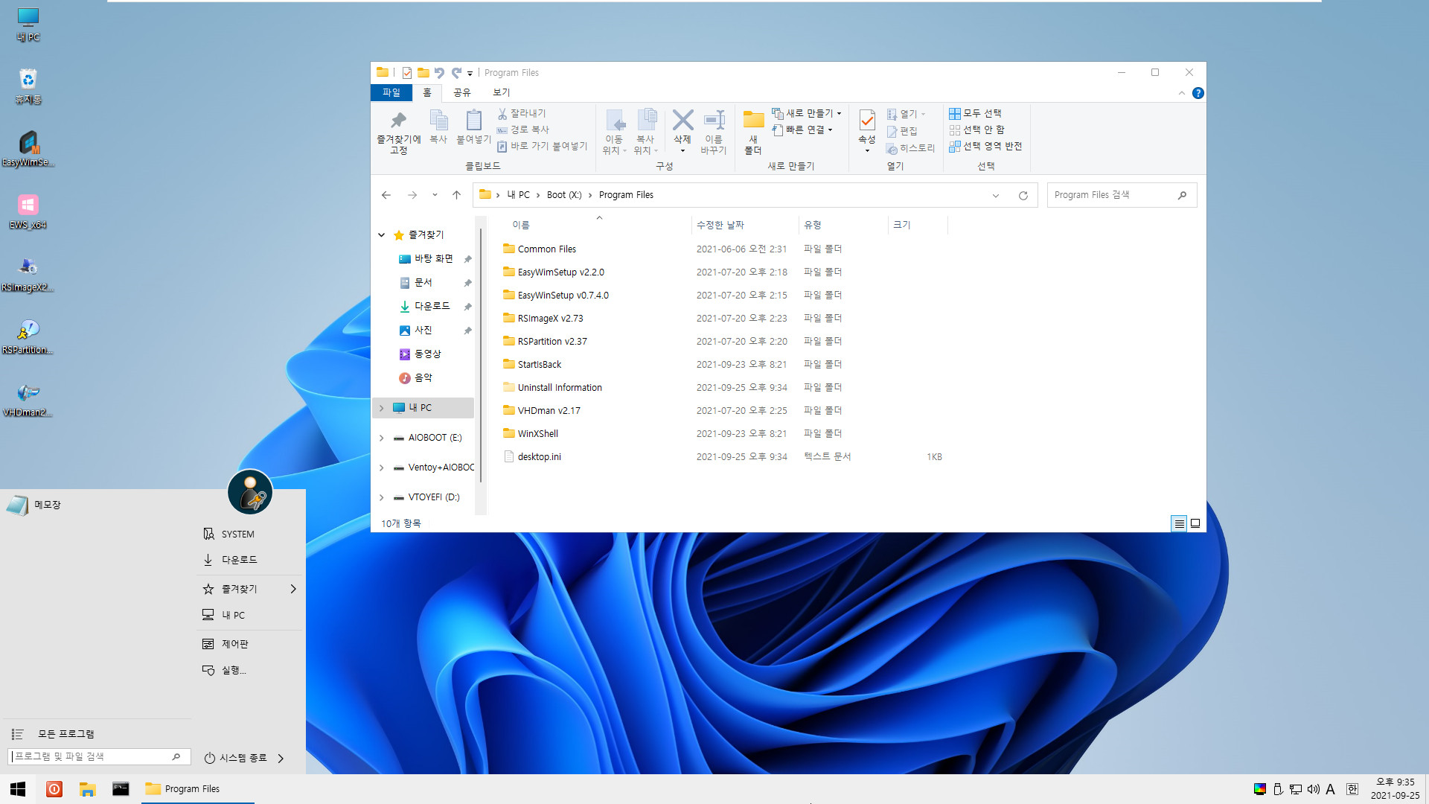
Task: Switch to the Home (홈) ribbon tab
Action: pos(427,92)
